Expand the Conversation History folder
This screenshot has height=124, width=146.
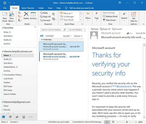coord(2,75)
